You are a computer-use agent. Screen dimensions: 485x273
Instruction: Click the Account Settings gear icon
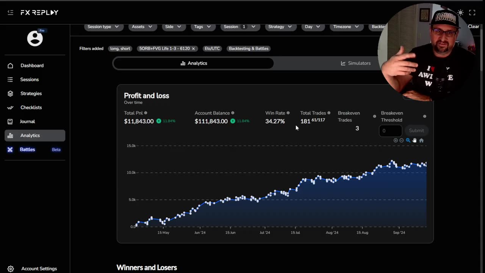tap(10, 269)
